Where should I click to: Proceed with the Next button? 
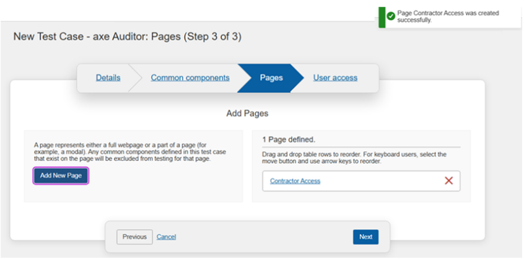coord(365,237)
